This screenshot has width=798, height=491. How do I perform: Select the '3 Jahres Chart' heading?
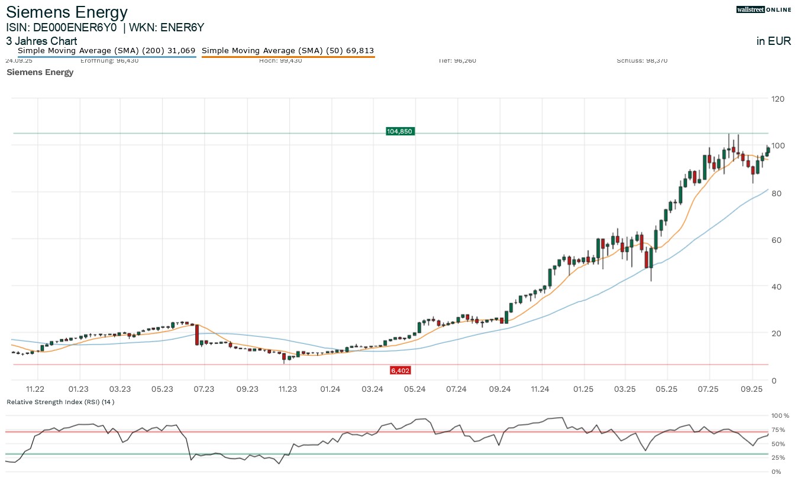point(41,41)
